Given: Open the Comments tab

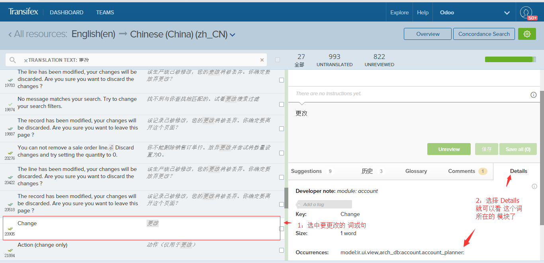Looking at the screenshot, I should [462, 171].
